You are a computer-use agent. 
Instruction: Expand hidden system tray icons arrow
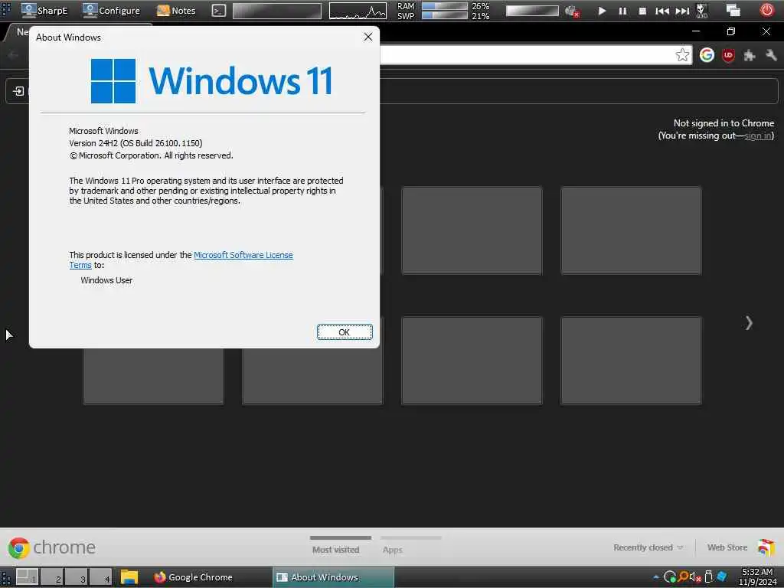(655, 577)
